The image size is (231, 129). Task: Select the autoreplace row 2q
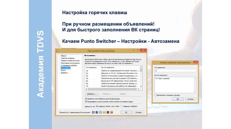point(112,73)
